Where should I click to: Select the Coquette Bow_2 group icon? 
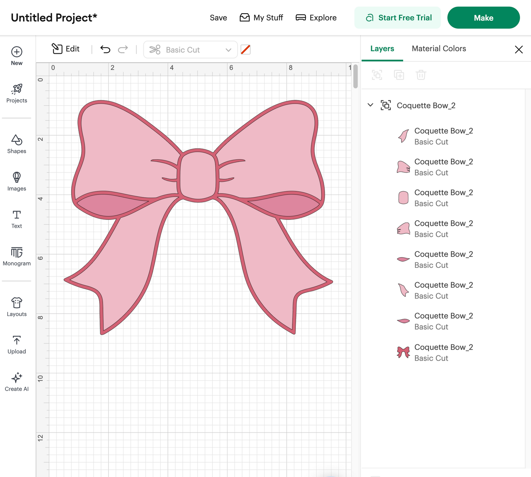(386, 105)
